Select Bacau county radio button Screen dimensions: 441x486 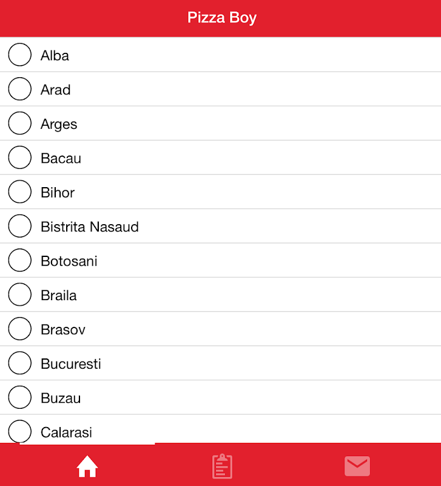click(x=19, y=158)
